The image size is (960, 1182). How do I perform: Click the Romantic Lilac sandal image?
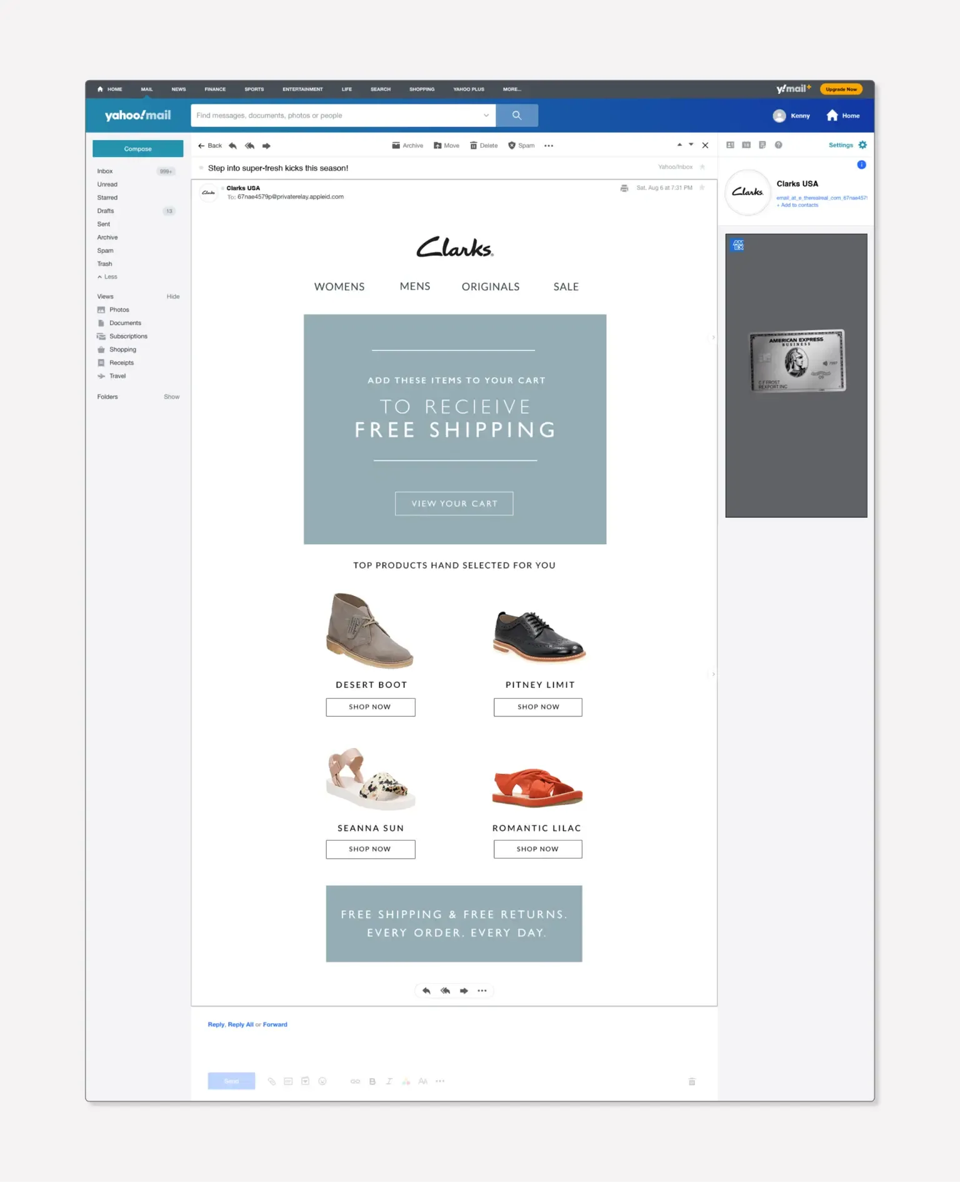(x=537, y=787)
